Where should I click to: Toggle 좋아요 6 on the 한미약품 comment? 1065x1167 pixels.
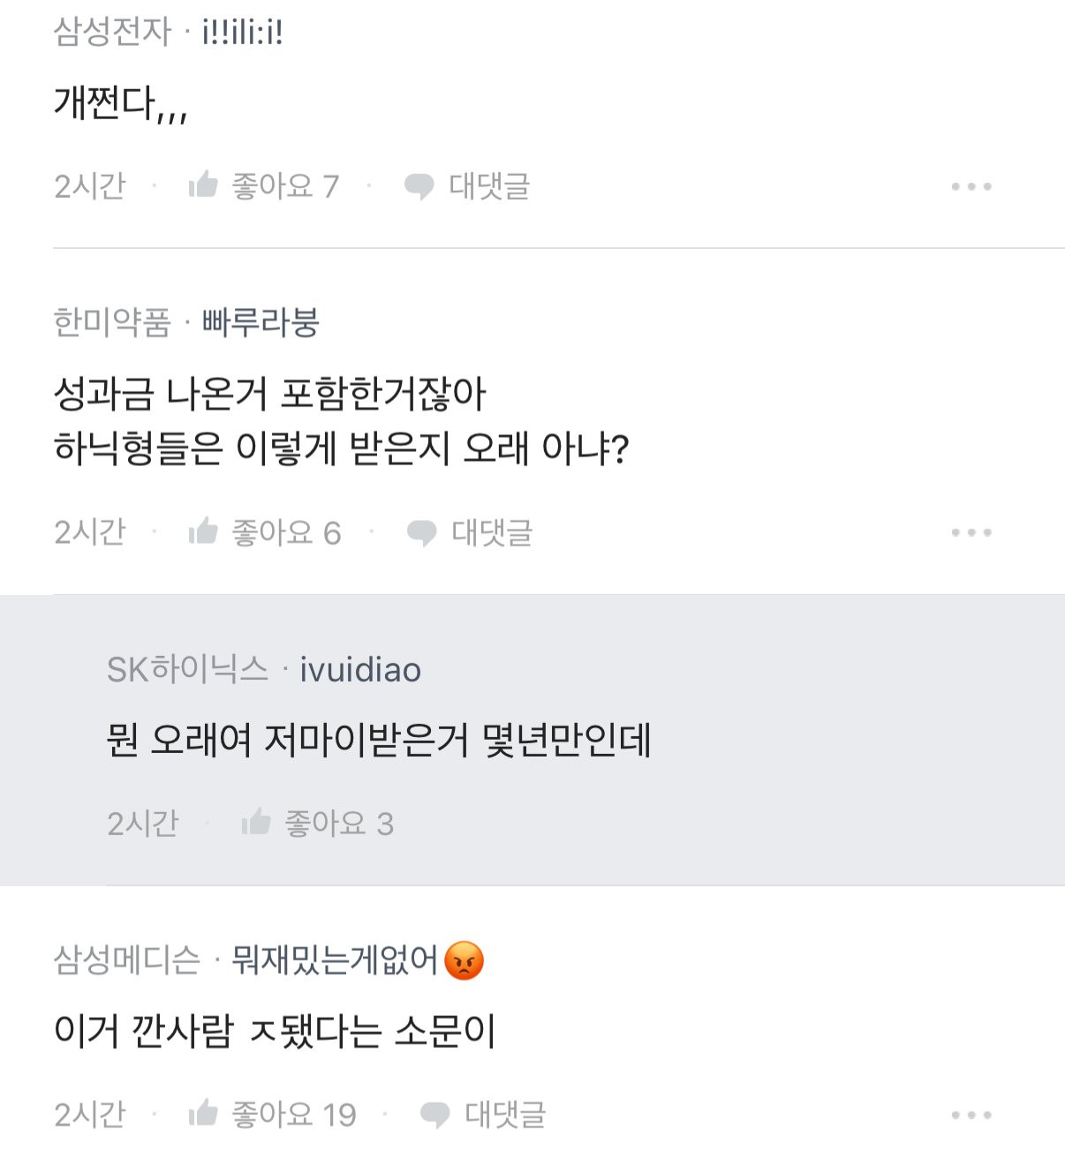[286, 532]
